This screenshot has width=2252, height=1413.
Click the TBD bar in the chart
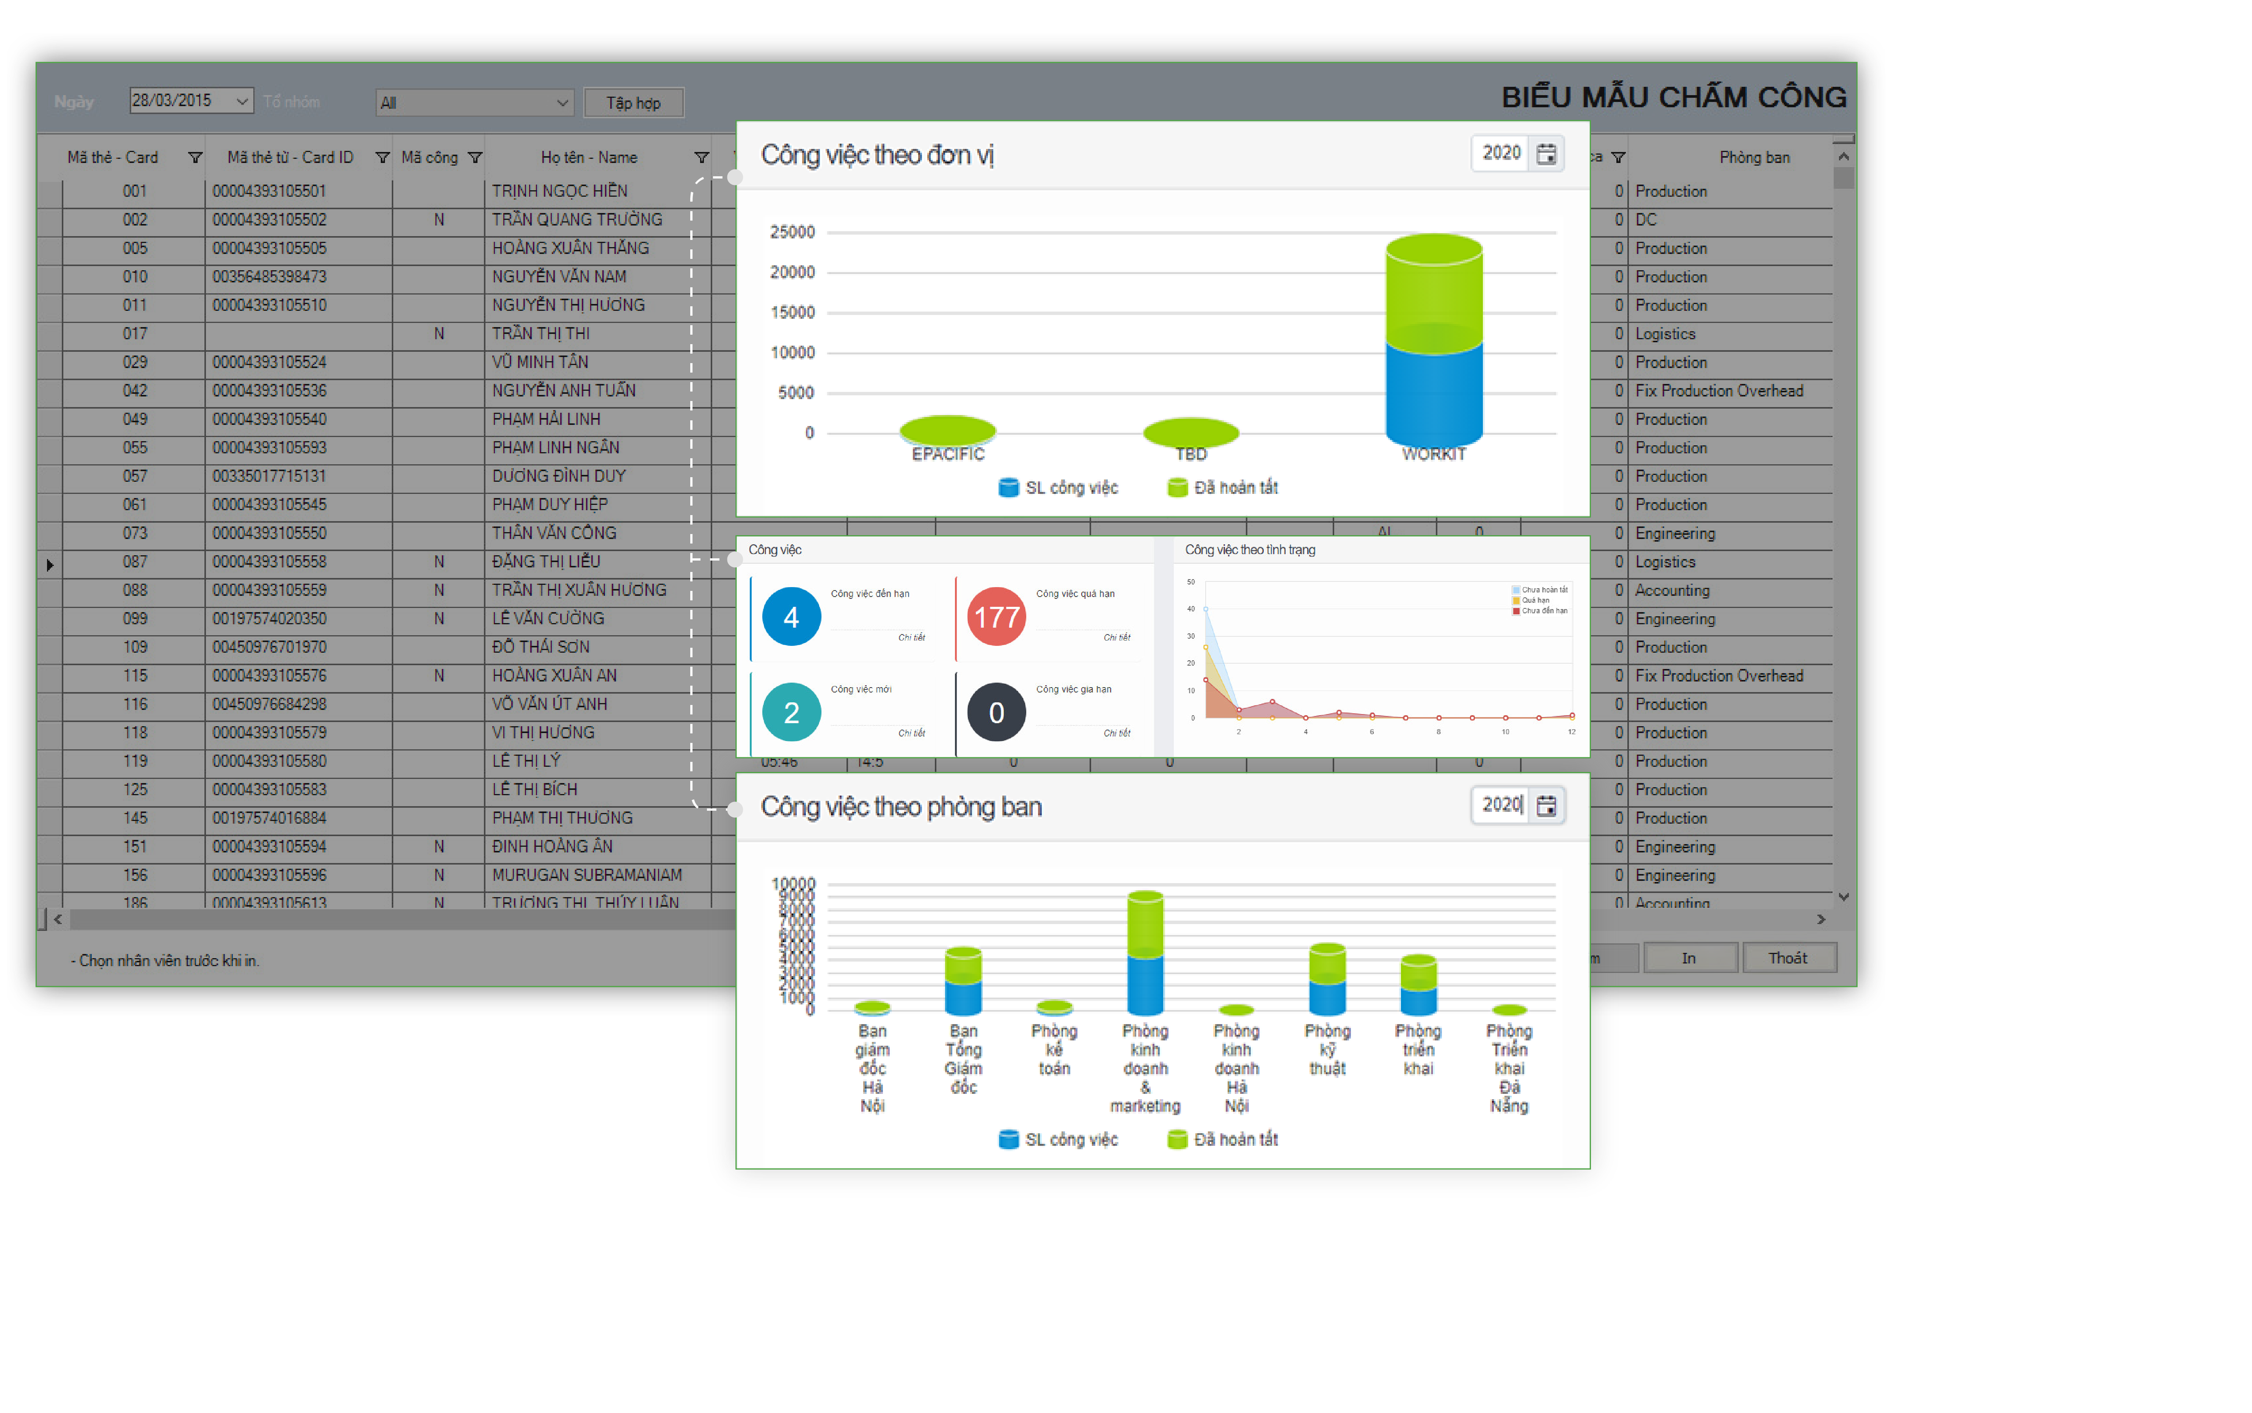click(x=1191, y=433)
